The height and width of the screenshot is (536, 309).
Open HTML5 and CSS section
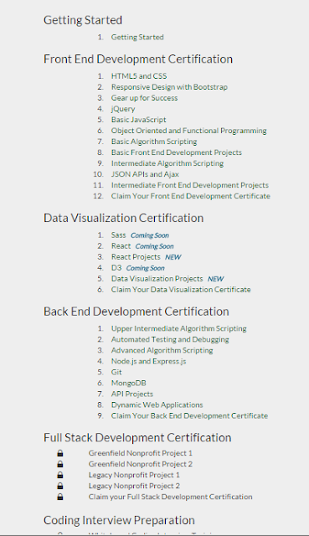pos(139,76)
